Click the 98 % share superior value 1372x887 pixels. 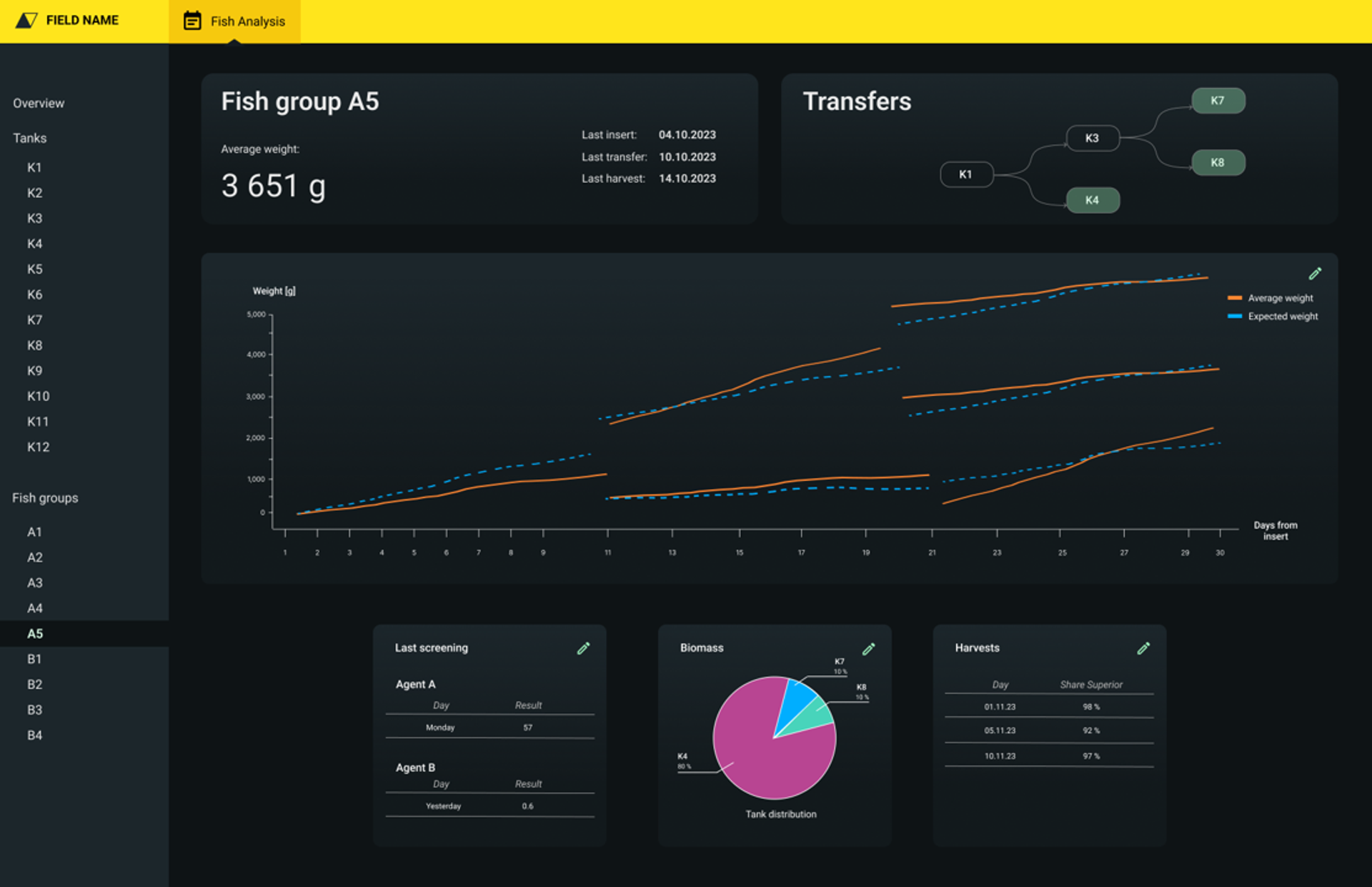tap(1091, 707)
